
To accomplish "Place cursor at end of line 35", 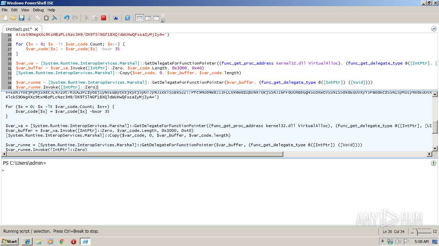I will 98,87.
